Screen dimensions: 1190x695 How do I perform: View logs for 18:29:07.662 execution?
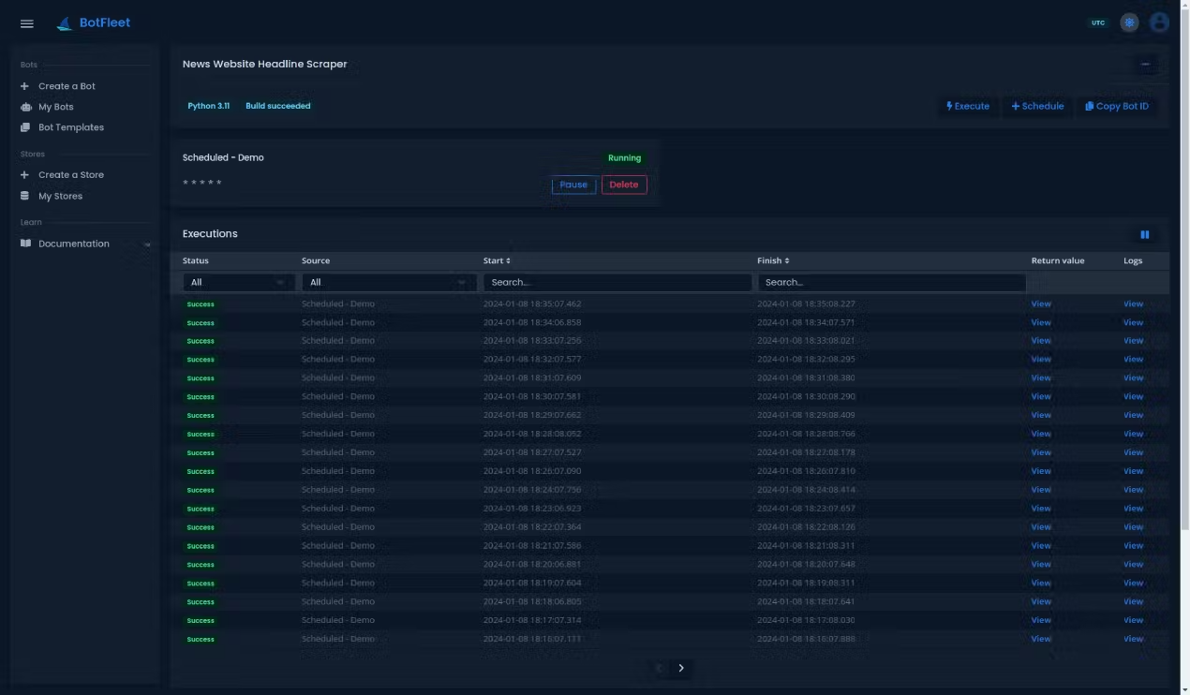1133,415
